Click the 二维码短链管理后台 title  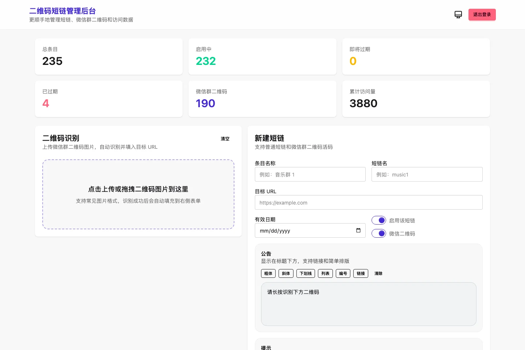(x=62, y=11)
